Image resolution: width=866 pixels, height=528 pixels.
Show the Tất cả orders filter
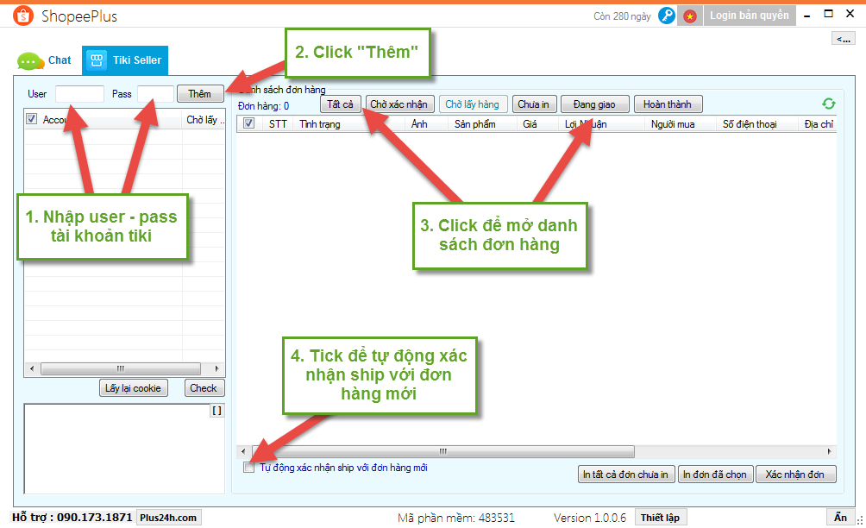(x=340, y=104)
